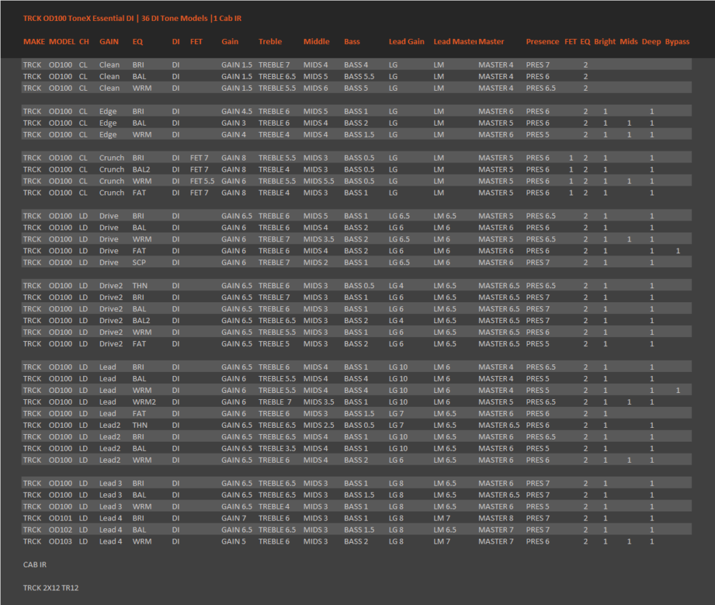
Task: Click 'LM 7' in the Lead 4 BRI row
Action: [x=442, y=518]
